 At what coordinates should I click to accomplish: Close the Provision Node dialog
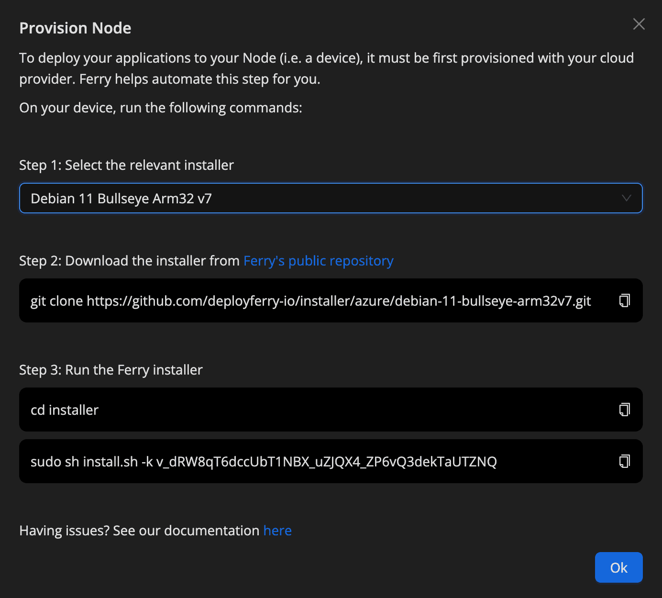[x=639, y=24]
